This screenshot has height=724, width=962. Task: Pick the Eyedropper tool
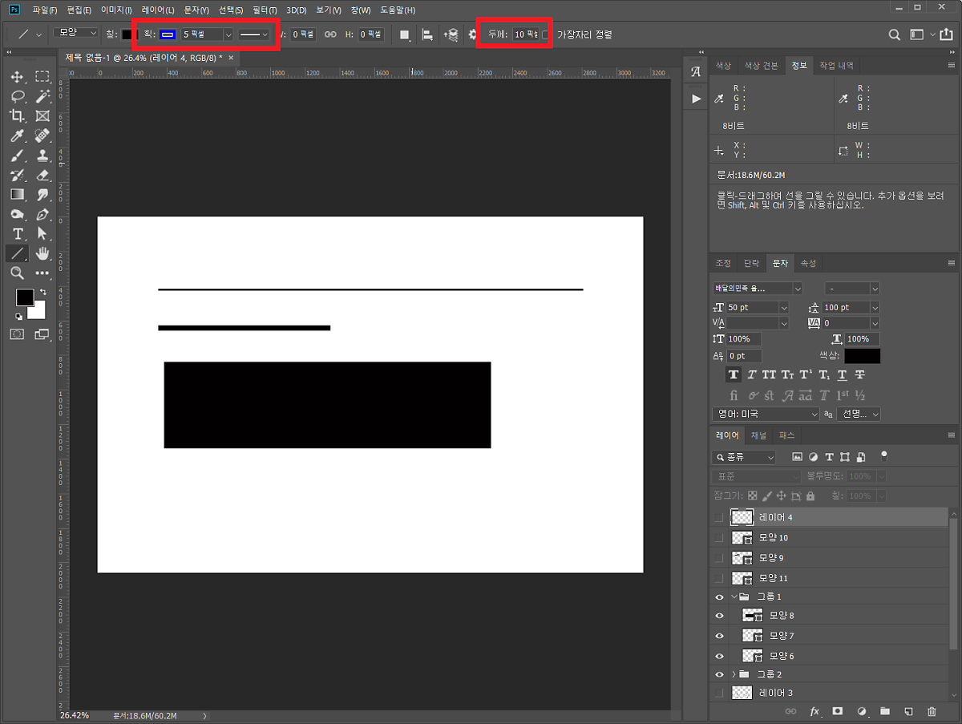[x=17, y=135]
